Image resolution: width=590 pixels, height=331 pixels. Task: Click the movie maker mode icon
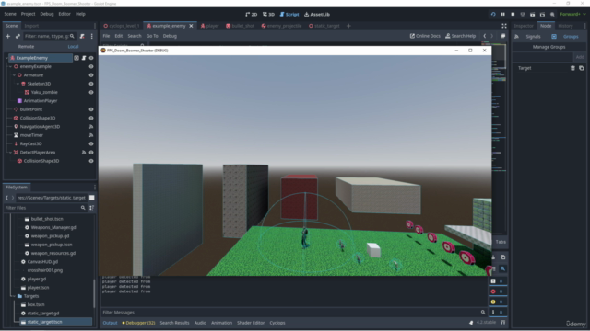[552, 15]
